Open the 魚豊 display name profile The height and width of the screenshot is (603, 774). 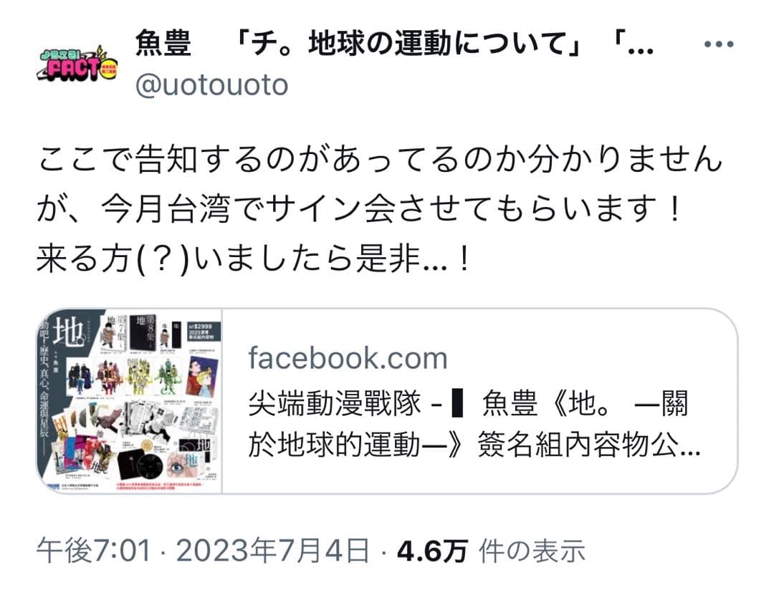point(163,44)
